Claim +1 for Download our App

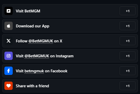pyautogui.click(x=128, y=26)
